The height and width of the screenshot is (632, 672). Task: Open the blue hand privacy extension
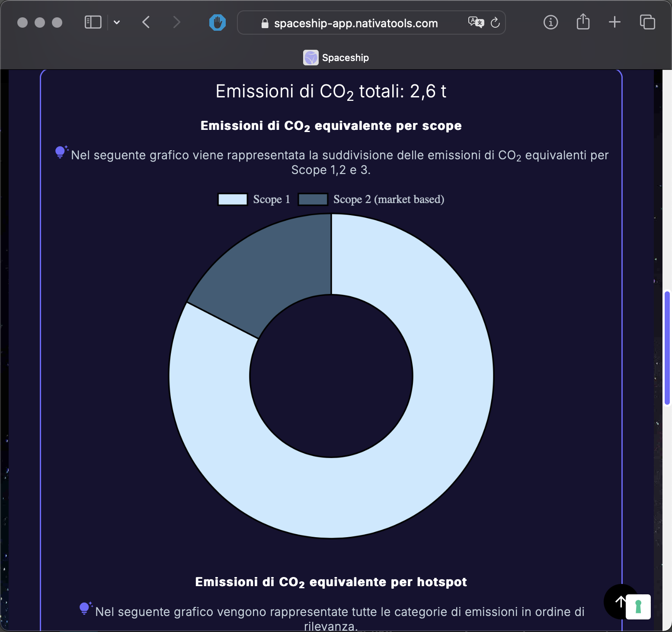coord(218,23)
